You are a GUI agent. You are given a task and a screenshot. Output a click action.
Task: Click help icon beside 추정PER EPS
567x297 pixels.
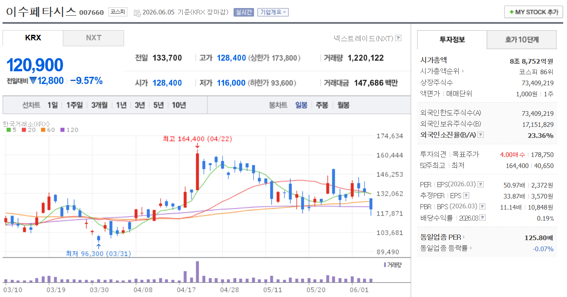point(466,196)
